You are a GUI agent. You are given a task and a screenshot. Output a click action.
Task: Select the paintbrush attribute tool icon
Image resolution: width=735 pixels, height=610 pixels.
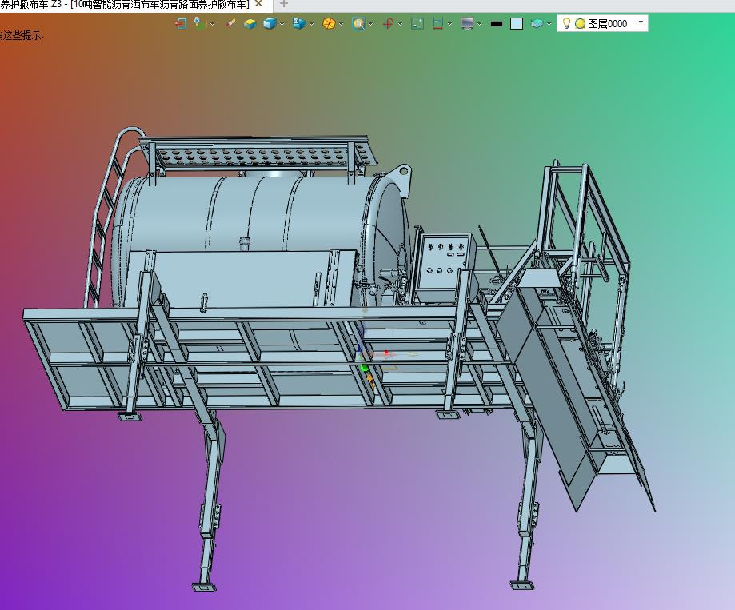[x=230, y=24]
